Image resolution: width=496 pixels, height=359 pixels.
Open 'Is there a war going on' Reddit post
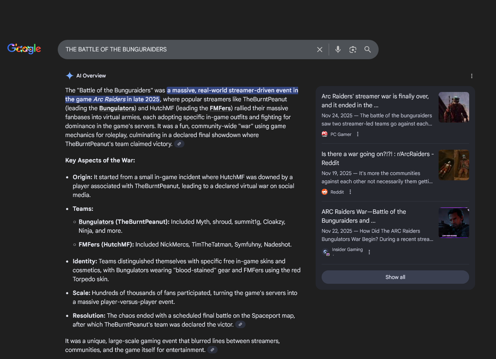click(377, 158)
